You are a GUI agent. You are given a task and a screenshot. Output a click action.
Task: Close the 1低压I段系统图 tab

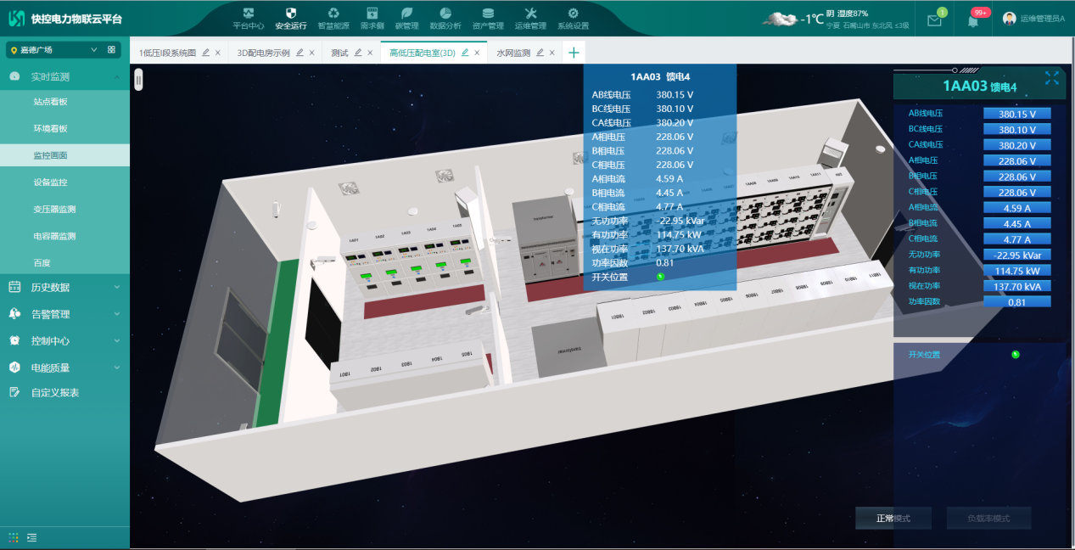click(x=218, y=53)
